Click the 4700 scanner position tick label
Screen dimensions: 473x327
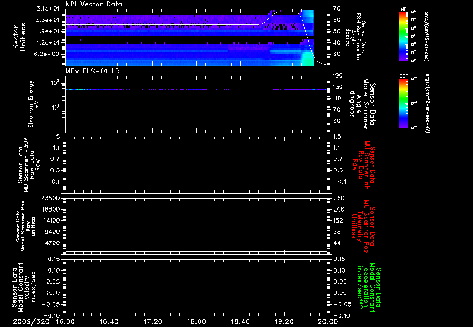[x=52, y=243]
